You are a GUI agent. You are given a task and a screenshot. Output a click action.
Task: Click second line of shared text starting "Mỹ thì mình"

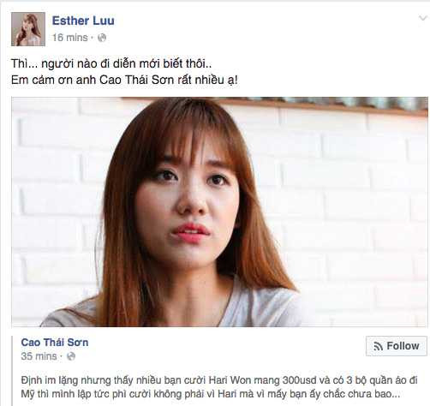click(x=210, y=394)
